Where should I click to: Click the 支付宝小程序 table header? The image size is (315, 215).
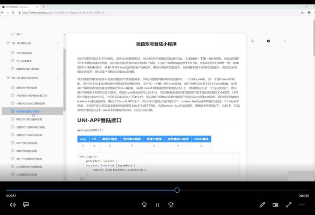[132, 139]
